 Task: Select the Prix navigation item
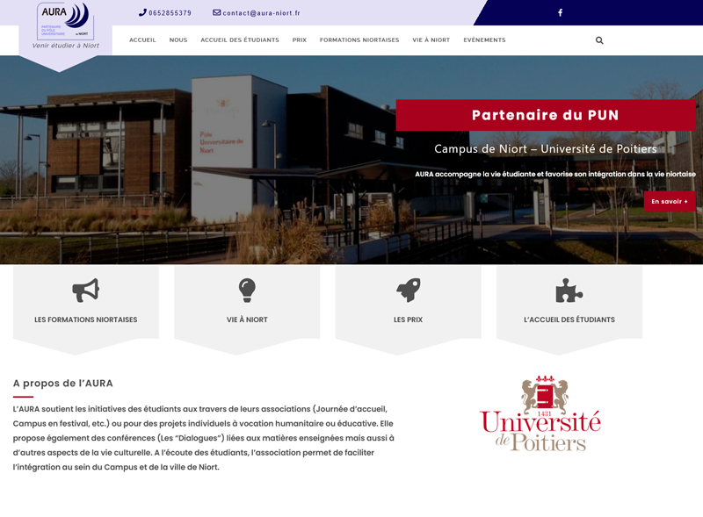[300, 39]
